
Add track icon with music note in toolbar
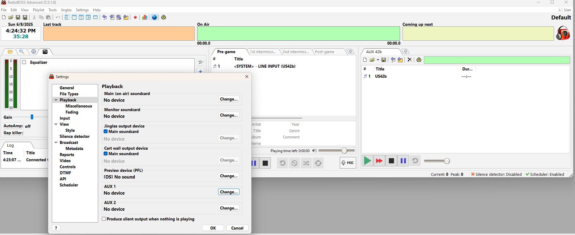pyautogui.click(x=105, y=17)
